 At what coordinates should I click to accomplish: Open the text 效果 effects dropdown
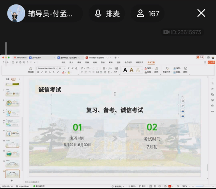click(157, 70)
